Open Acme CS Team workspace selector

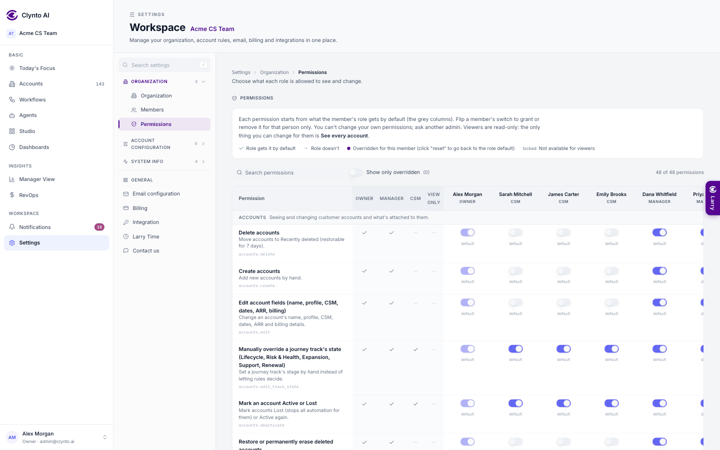(x=56, y=33)
